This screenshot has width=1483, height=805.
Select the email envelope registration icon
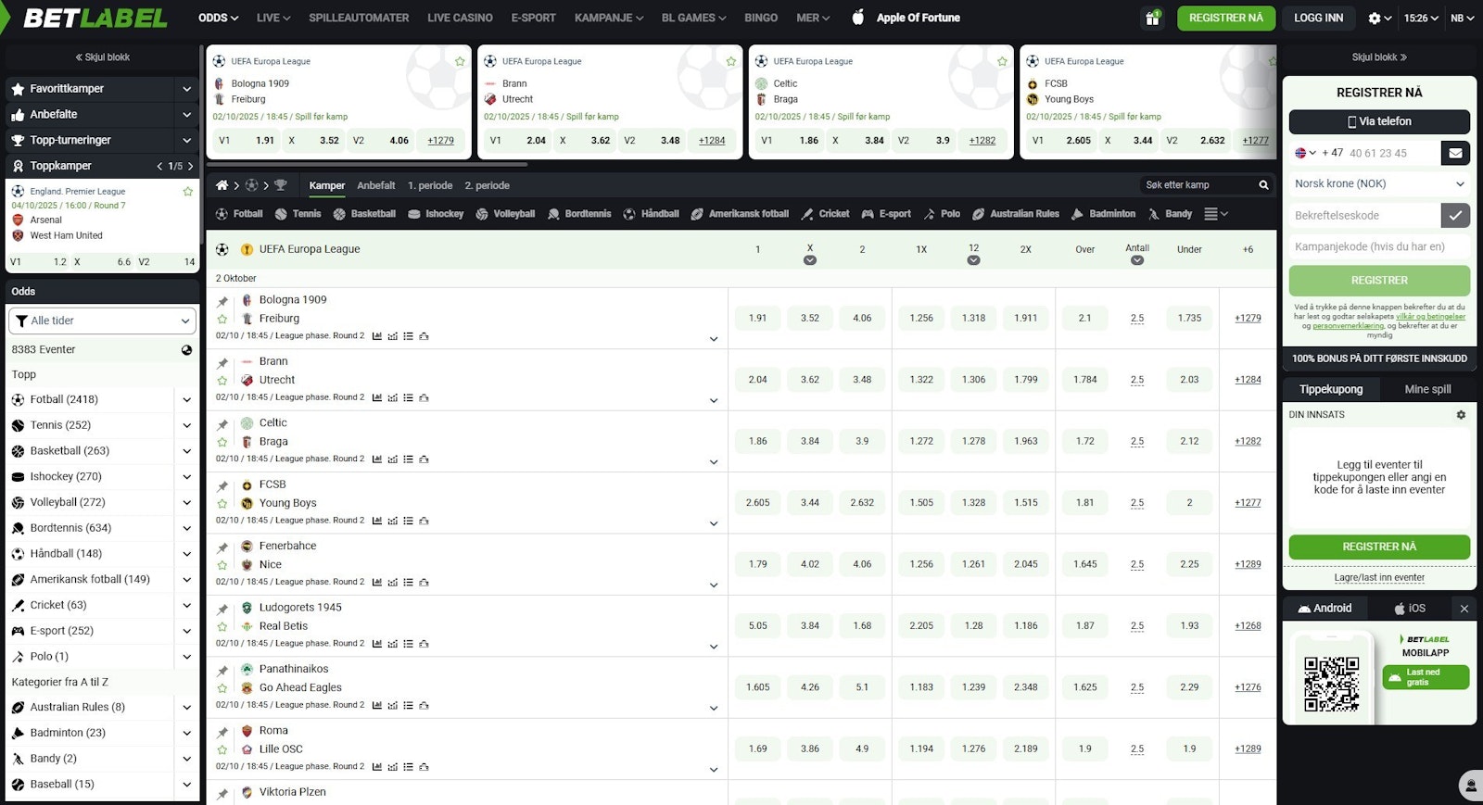(x=1455, y=153)
